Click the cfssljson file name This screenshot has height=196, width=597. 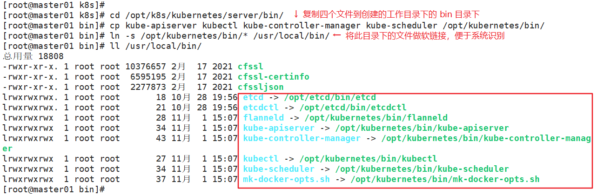[261, 87]
